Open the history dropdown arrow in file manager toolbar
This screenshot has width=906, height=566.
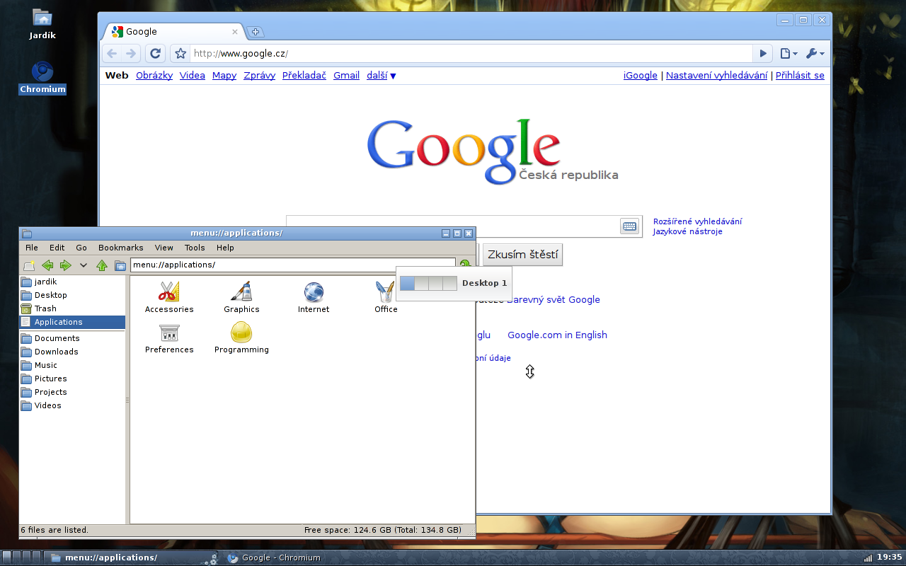(84, 265)
